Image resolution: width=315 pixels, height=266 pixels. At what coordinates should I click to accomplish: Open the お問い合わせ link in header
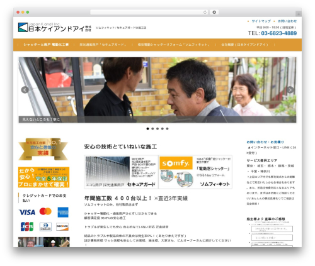tap(287, 21)
